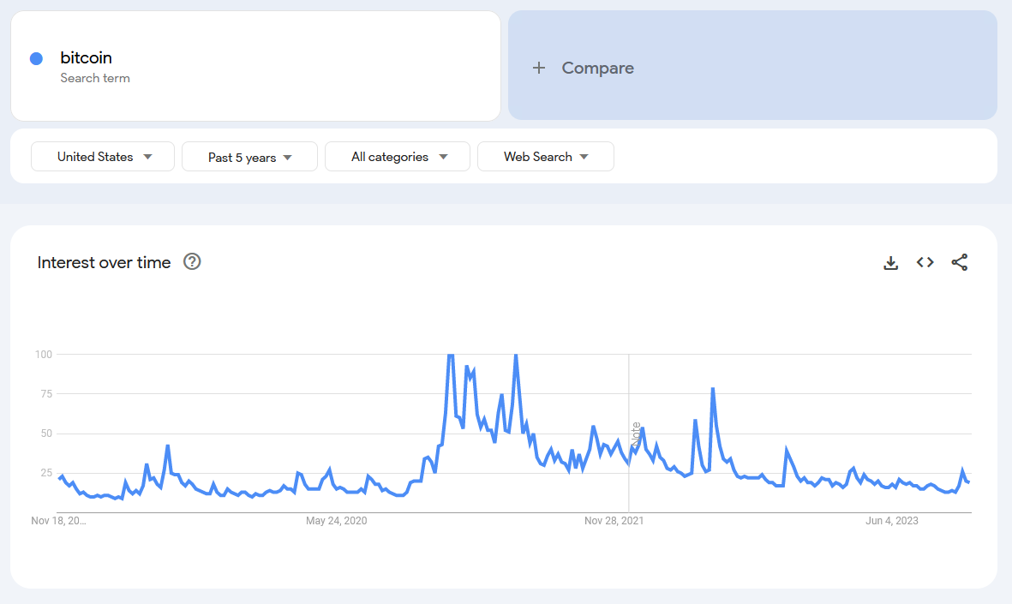1012x604 pixels.
Task: Click the Jun 4, 2023 axis label
Action: coord(892,521)
